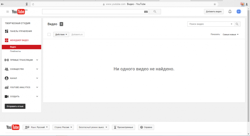250x136 pixels.
Task: Open the account avatar menu
Action: tap(239, 11)
